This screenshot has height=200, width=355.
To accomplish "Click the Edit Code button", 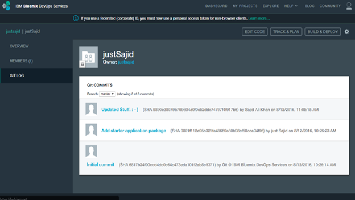I will coord(255,32).
